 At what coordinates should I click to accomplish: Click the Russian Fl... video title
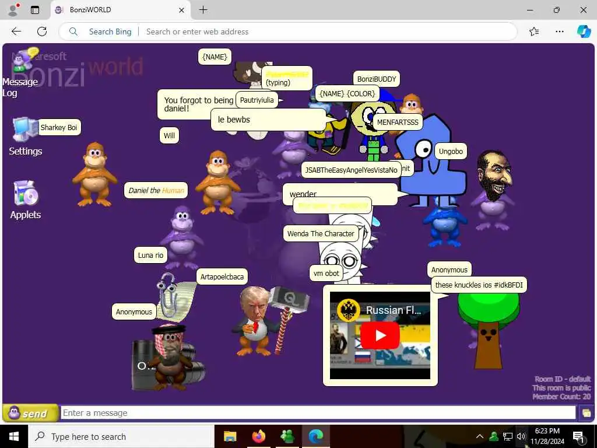click(x=394, y=310)
